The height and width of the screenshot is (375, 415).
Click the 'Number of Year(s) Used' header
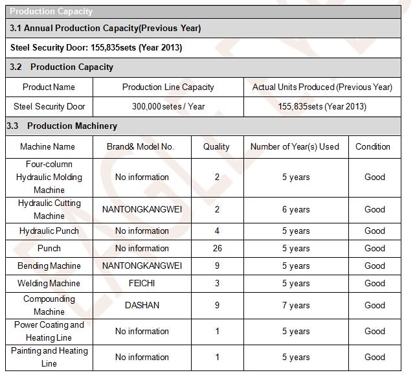(x=295, y=147)
